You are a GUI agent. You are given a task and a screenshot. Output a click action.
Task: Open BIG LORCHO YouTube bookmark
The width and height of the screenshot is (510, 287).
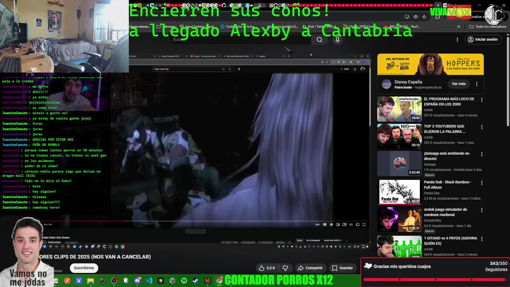(x=402, y=27)
